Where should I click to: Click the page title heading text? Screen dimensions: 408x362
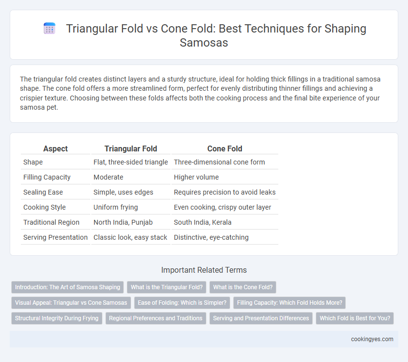[x=216, y=35]
